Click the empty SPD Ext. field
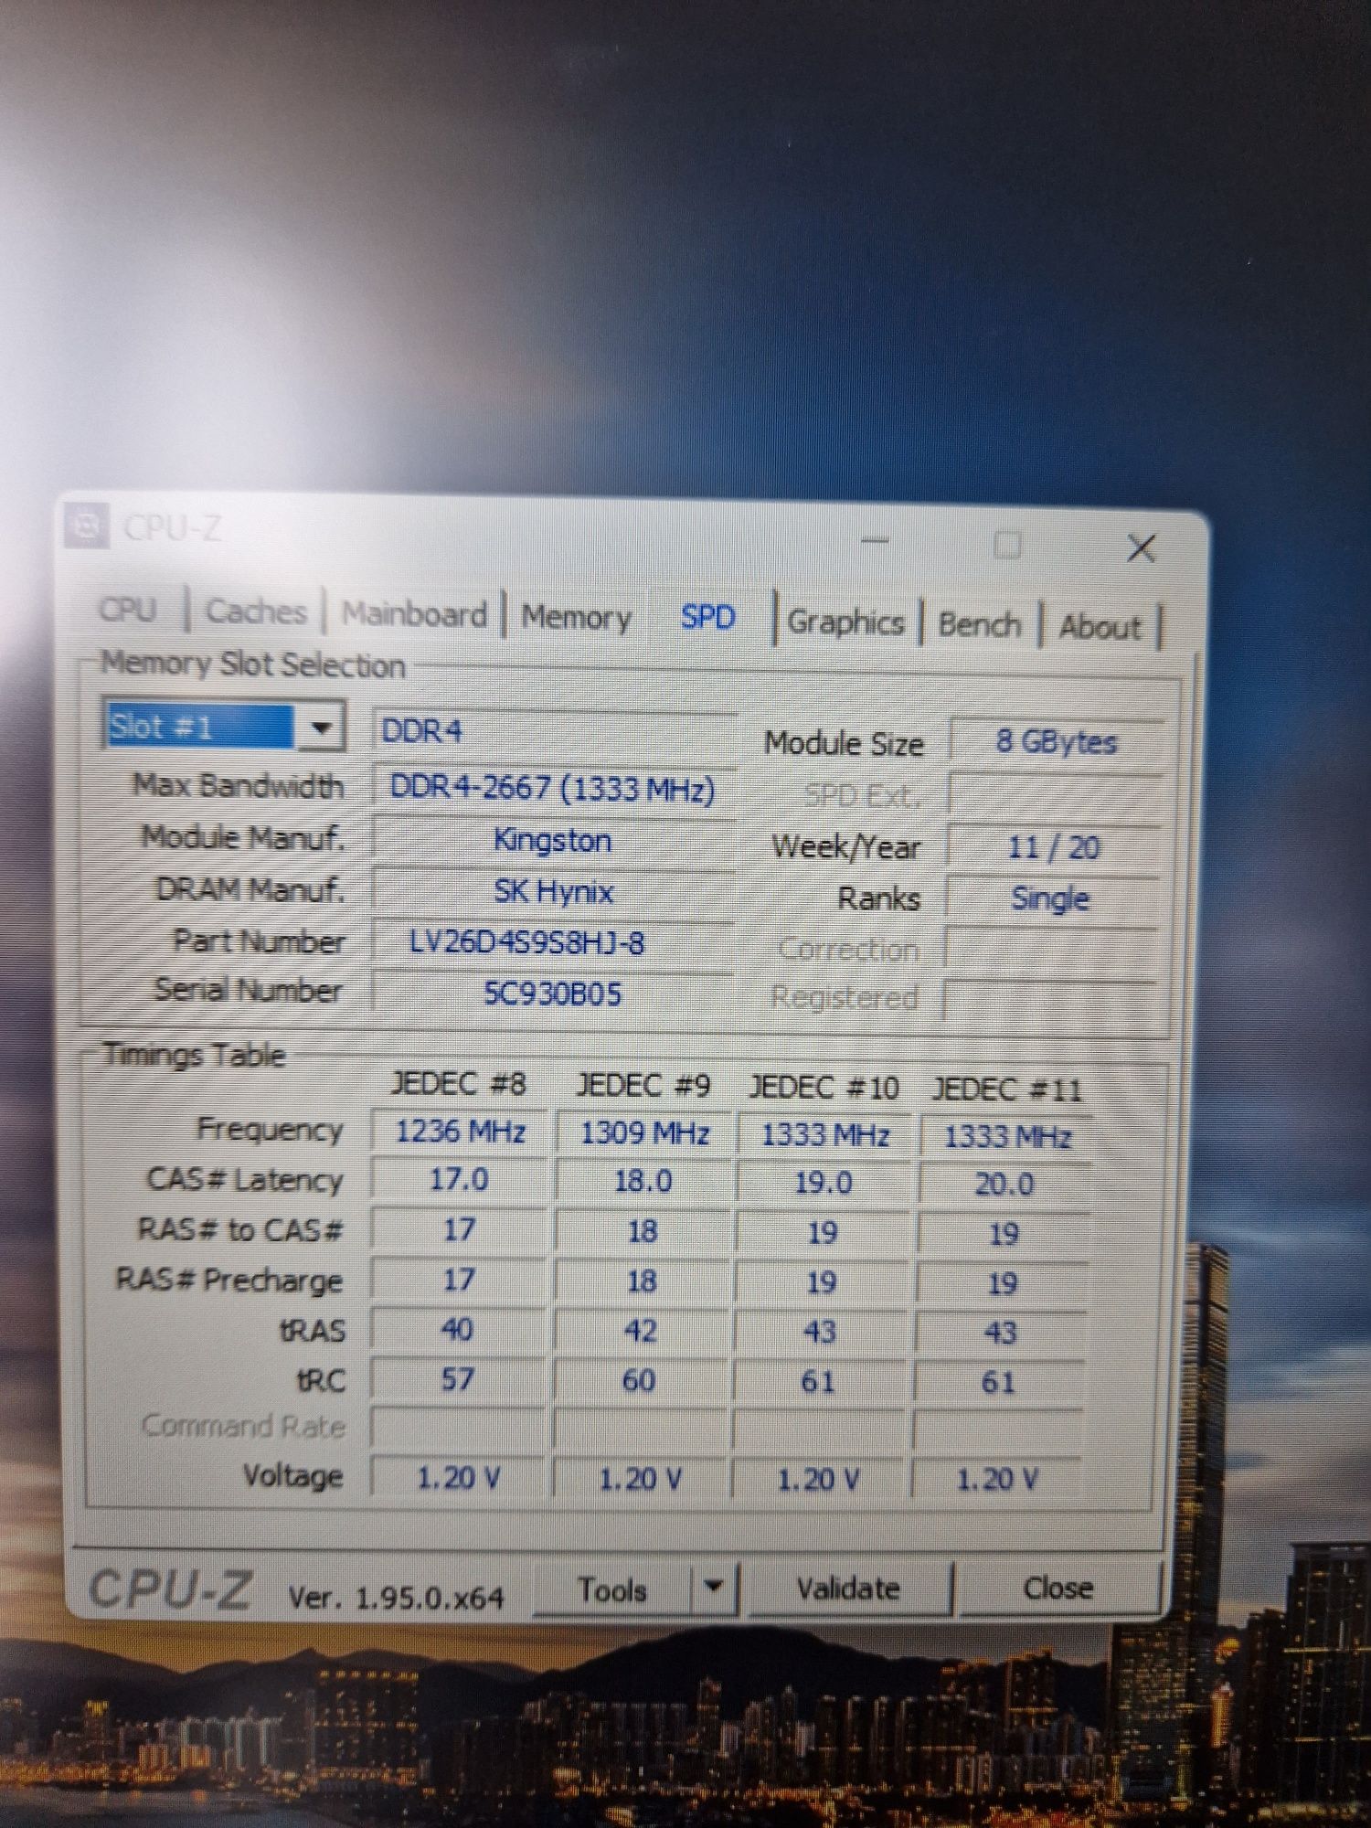Image resolution: width=1371 pixels, height=1828 pixels. (x=1056, y=794)
